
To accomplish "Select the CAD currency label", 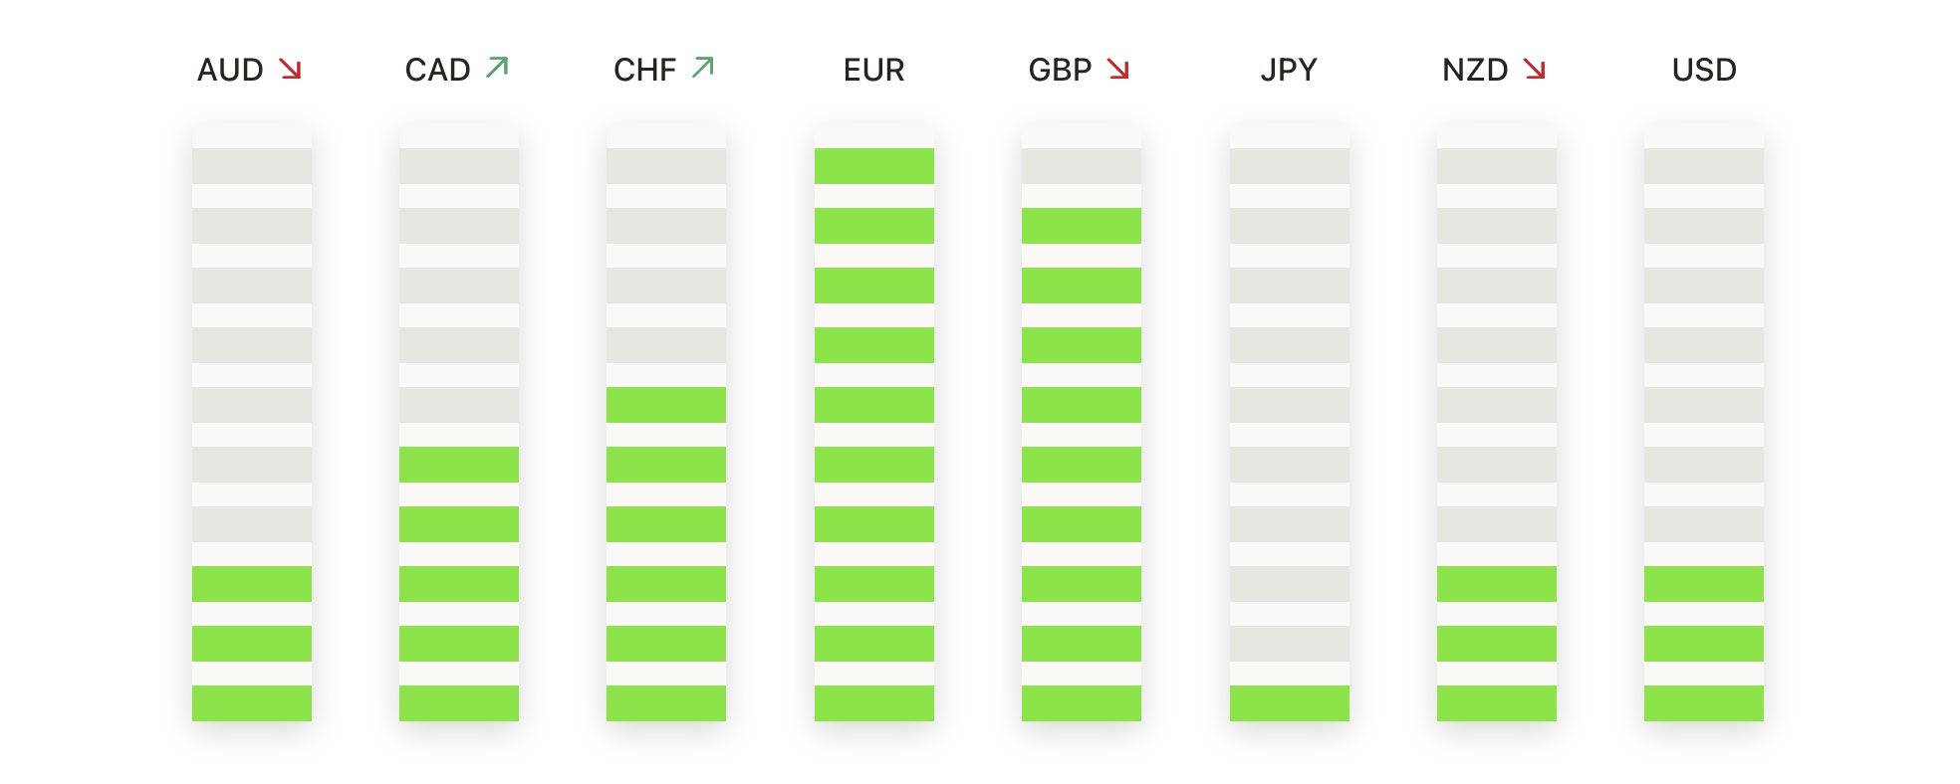I will coord(437,70).
